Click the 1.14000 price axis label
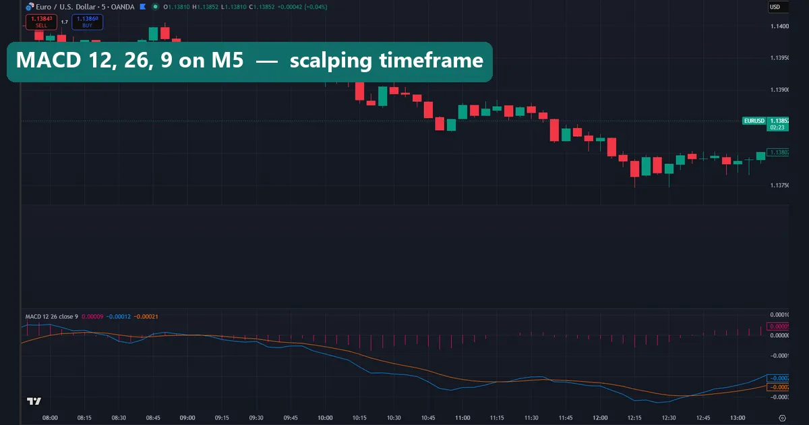Screen dimensions: 809x425 pos(779,26)
